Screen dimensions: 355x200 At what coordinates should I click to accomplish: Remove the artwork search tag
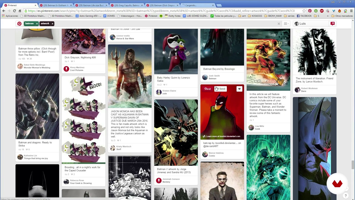coord(52,24)
